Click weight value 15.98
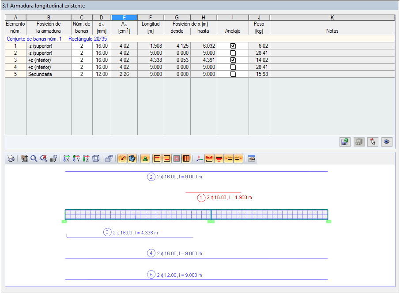 [x=260, y=74]
